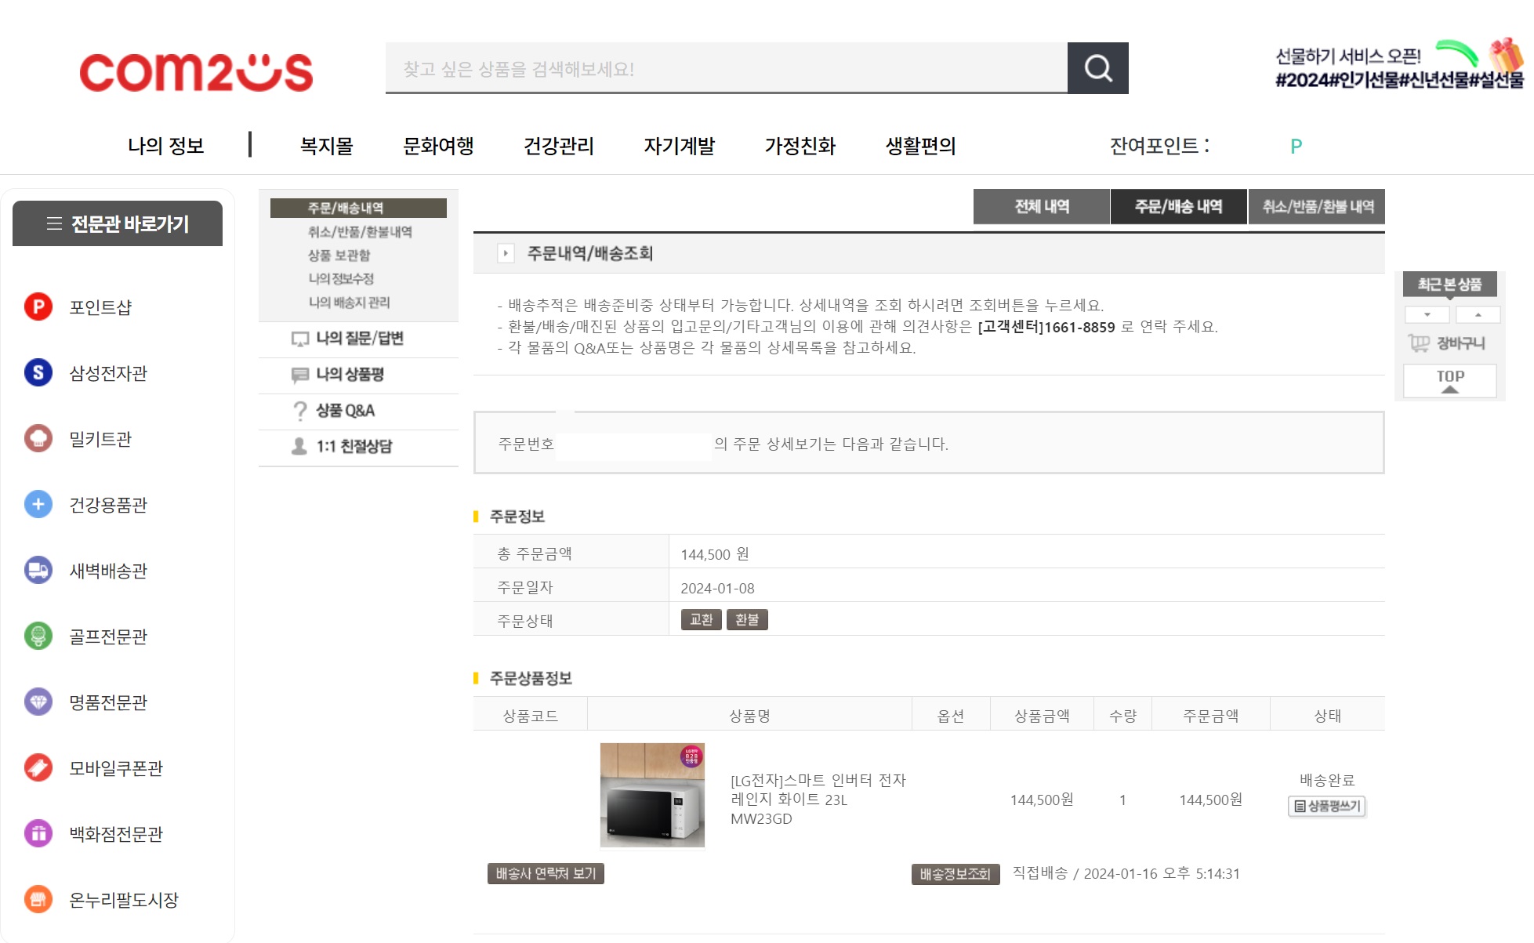Screen dimensions: 1534x943
Task: Click the hamburger icon on 전문관 바로가기
Action: (x=54, y=223)
